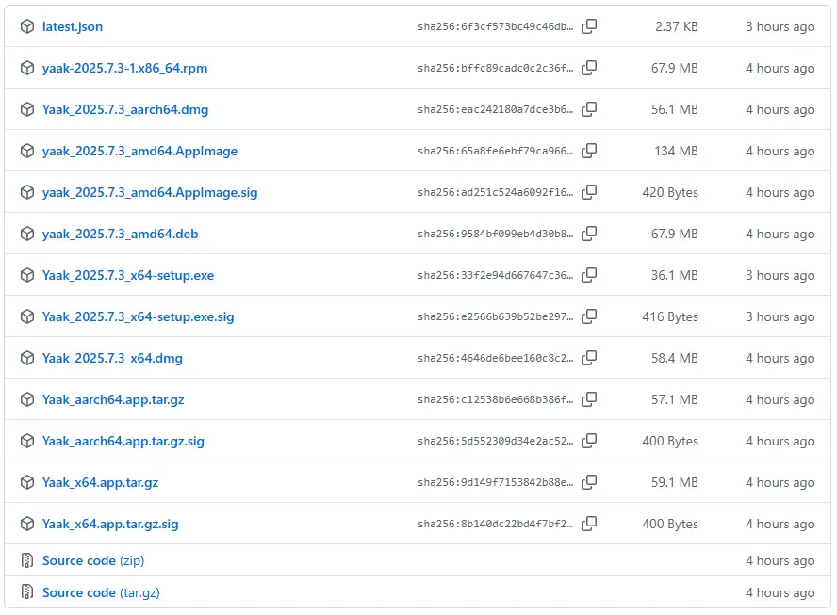Screen dimensions: 837x615
Task: Copy checksum of Yaak_2025.7.3_x64.dmg
Action: [x=589, y=359]
